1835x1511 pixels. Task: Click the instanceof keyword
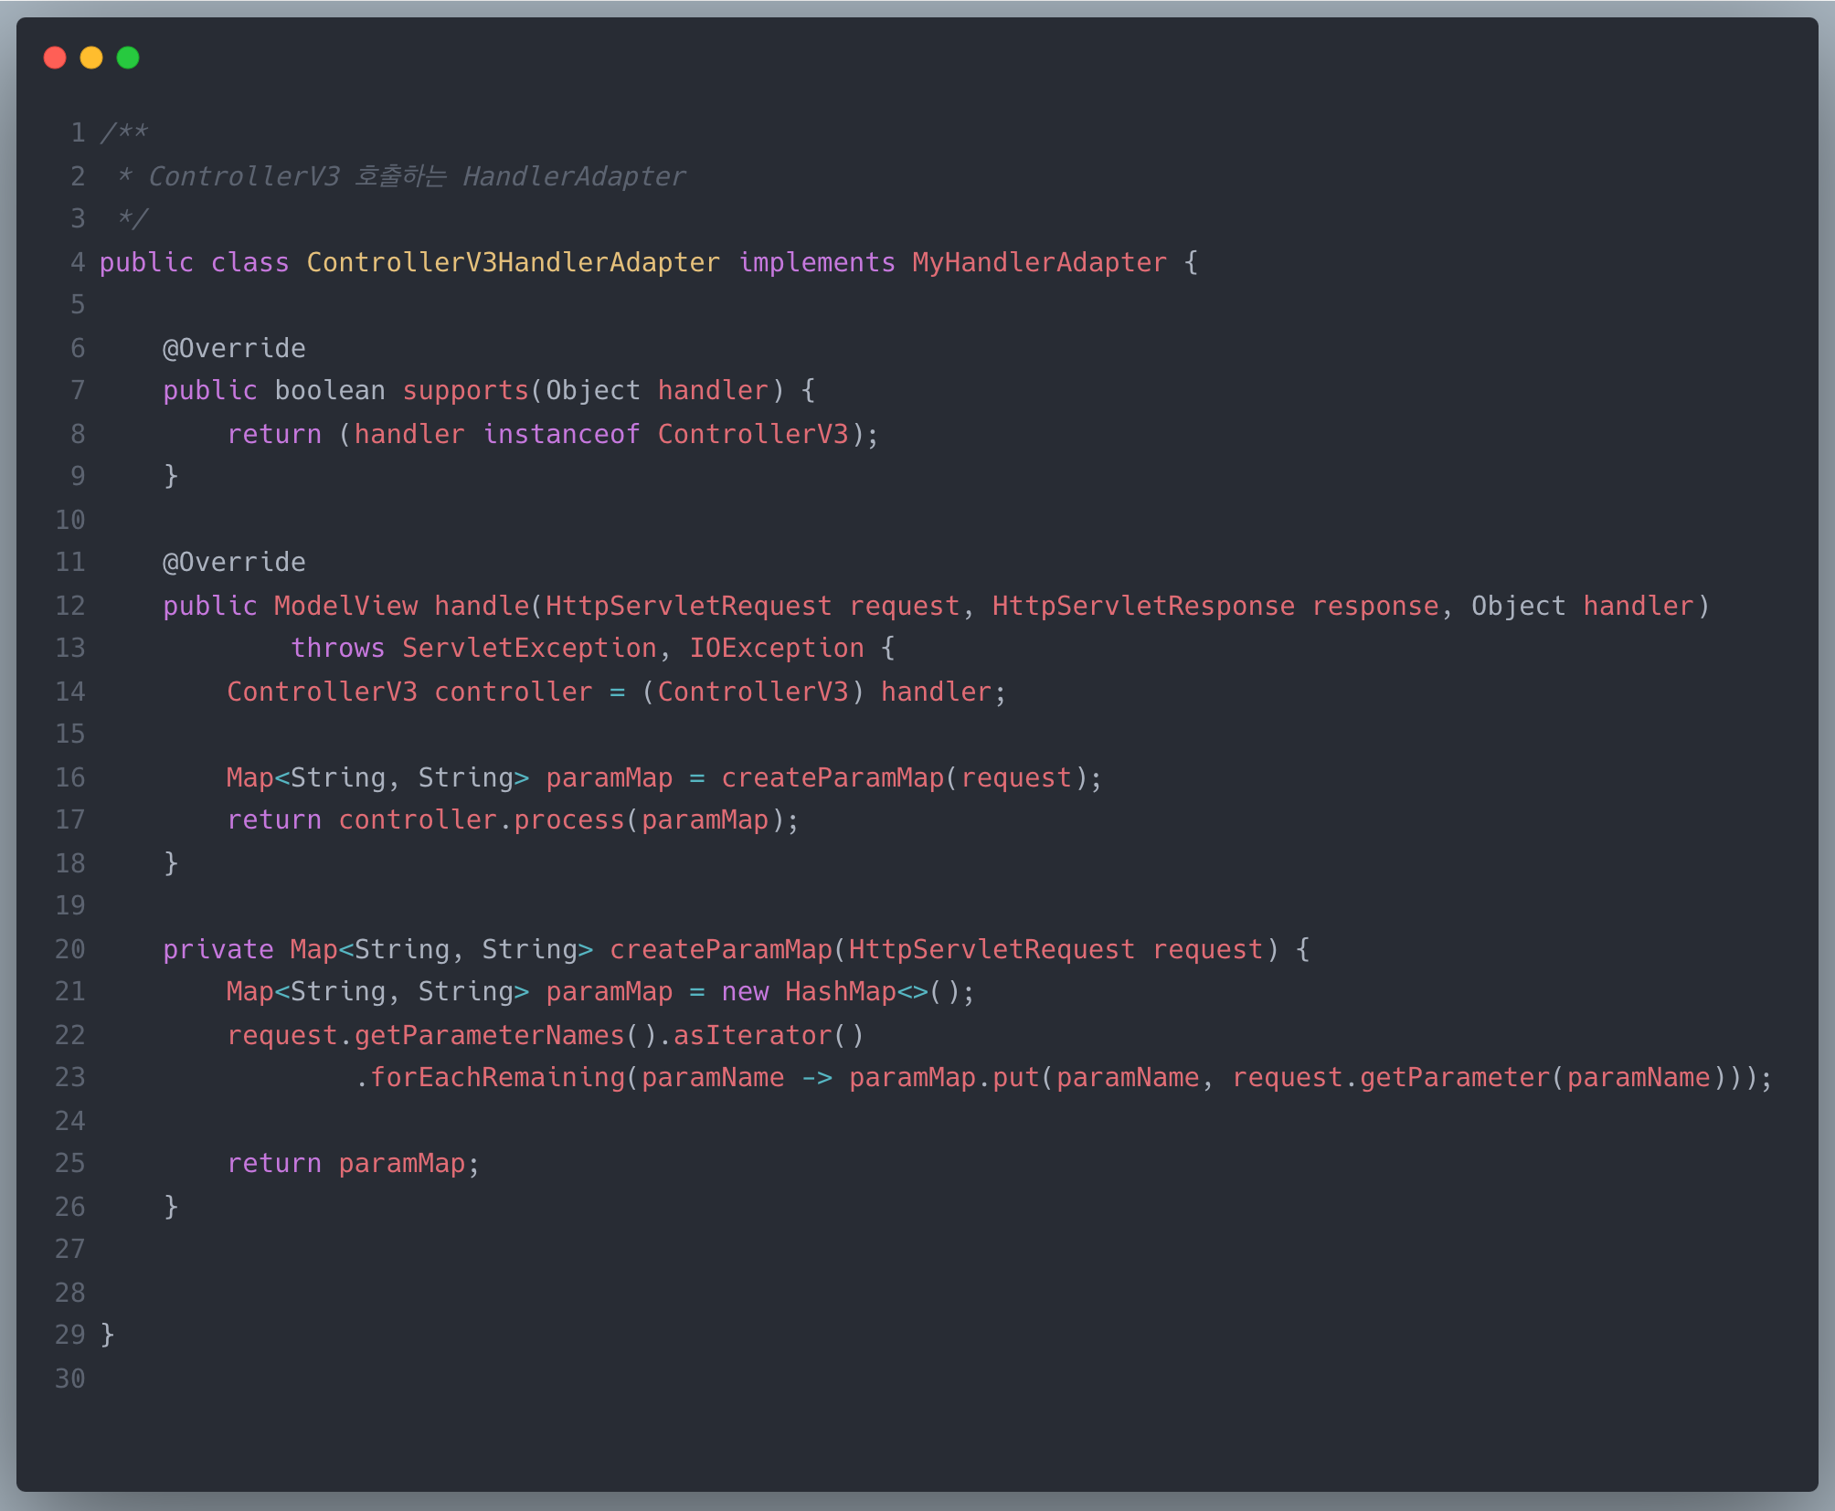(x=561, y=435)
